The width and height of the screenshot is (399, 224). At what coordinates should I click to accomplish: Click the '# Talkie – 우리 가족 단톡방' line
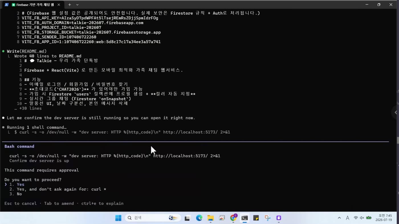pyautogui.click(x=61, y=61)
